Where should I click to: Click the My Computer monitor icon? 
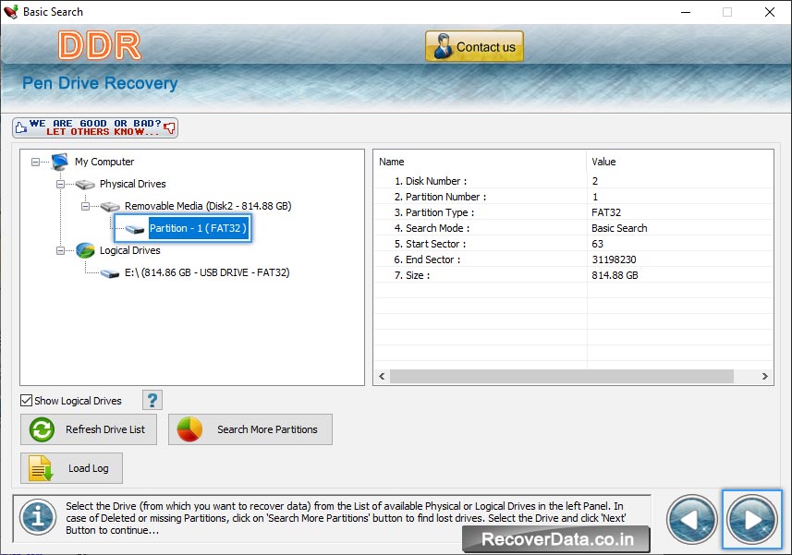pos(59,162)
